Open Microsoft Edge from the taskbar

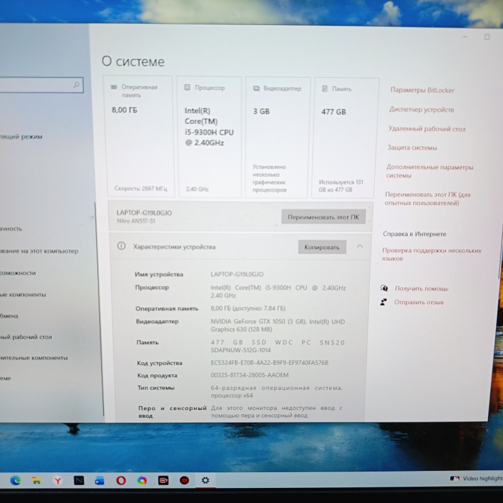pos(15,480)
